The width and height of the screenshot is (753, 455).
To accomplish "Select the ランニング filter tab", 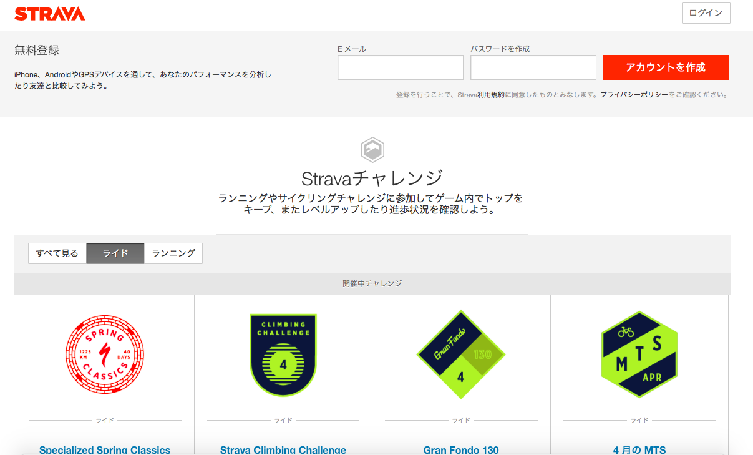I will (173, 253).
